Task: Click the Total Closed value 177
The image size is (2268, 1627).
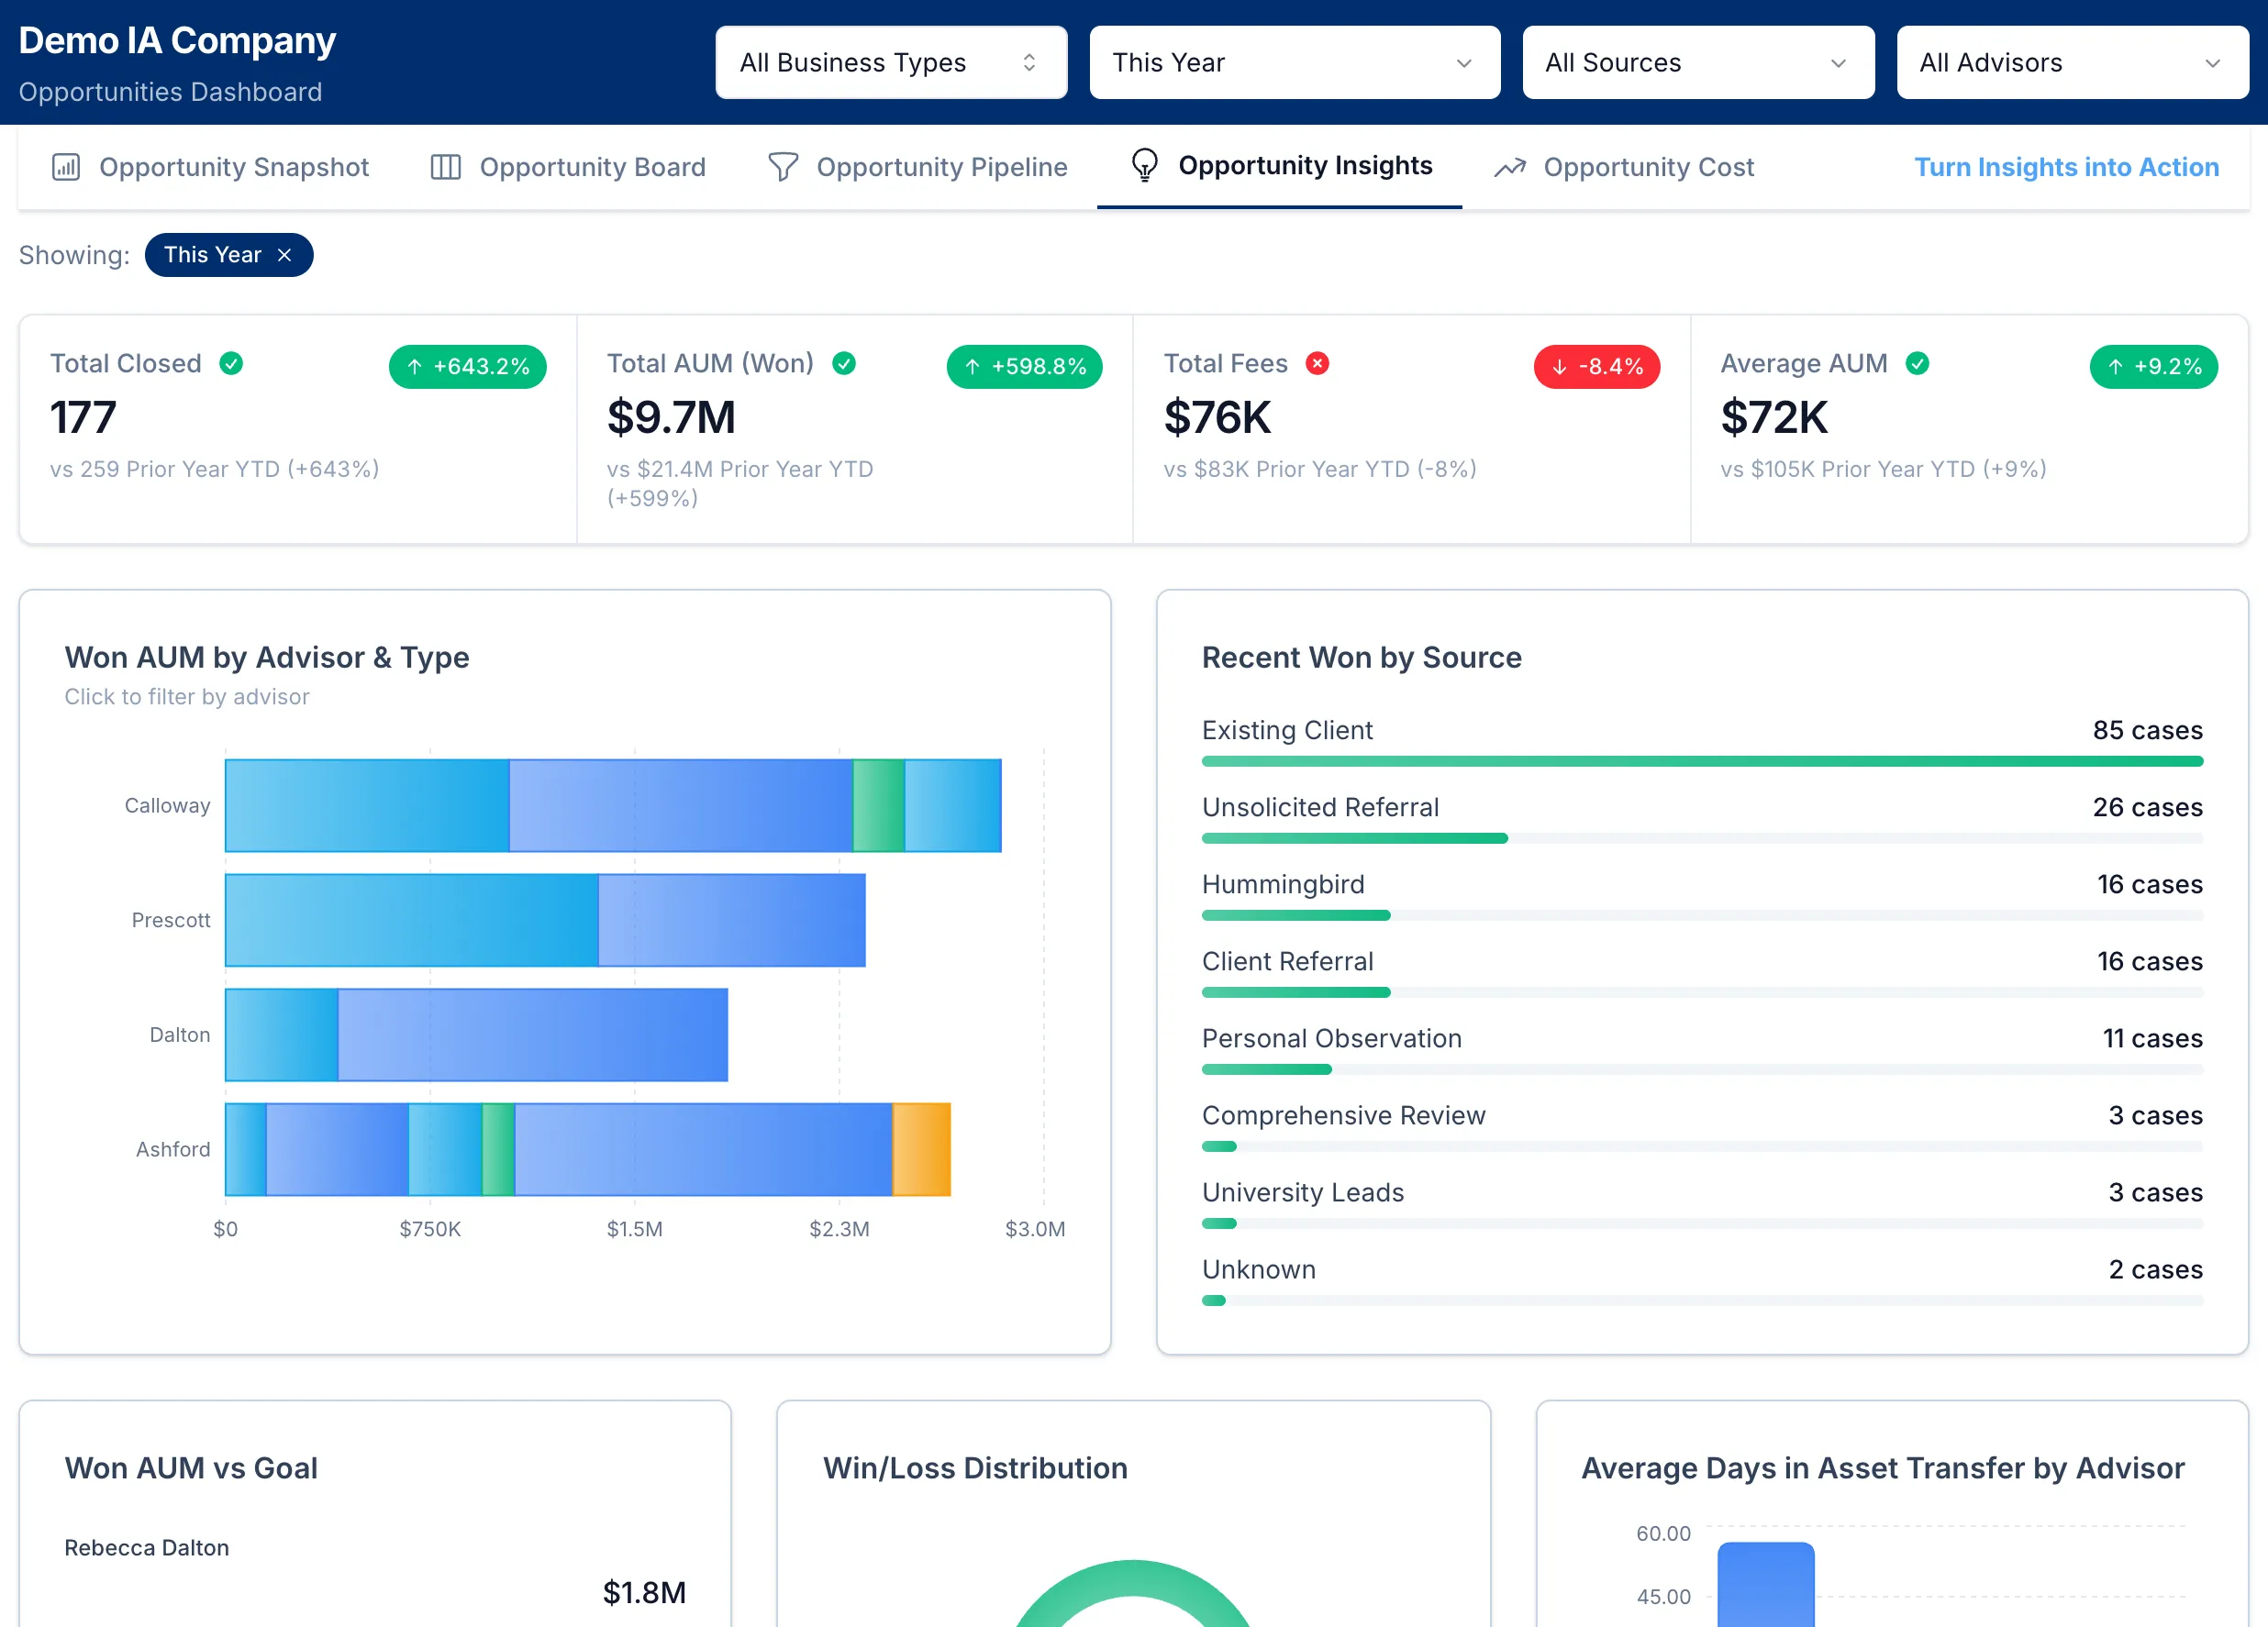Action: point(83,417)
